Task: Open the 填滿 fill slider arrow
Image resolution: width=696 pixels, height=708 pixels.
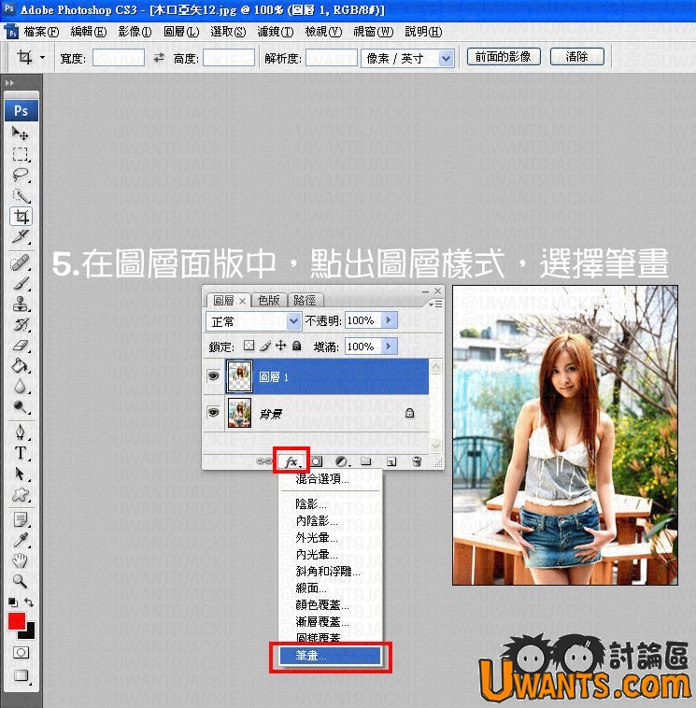Action: click(389, 347)
